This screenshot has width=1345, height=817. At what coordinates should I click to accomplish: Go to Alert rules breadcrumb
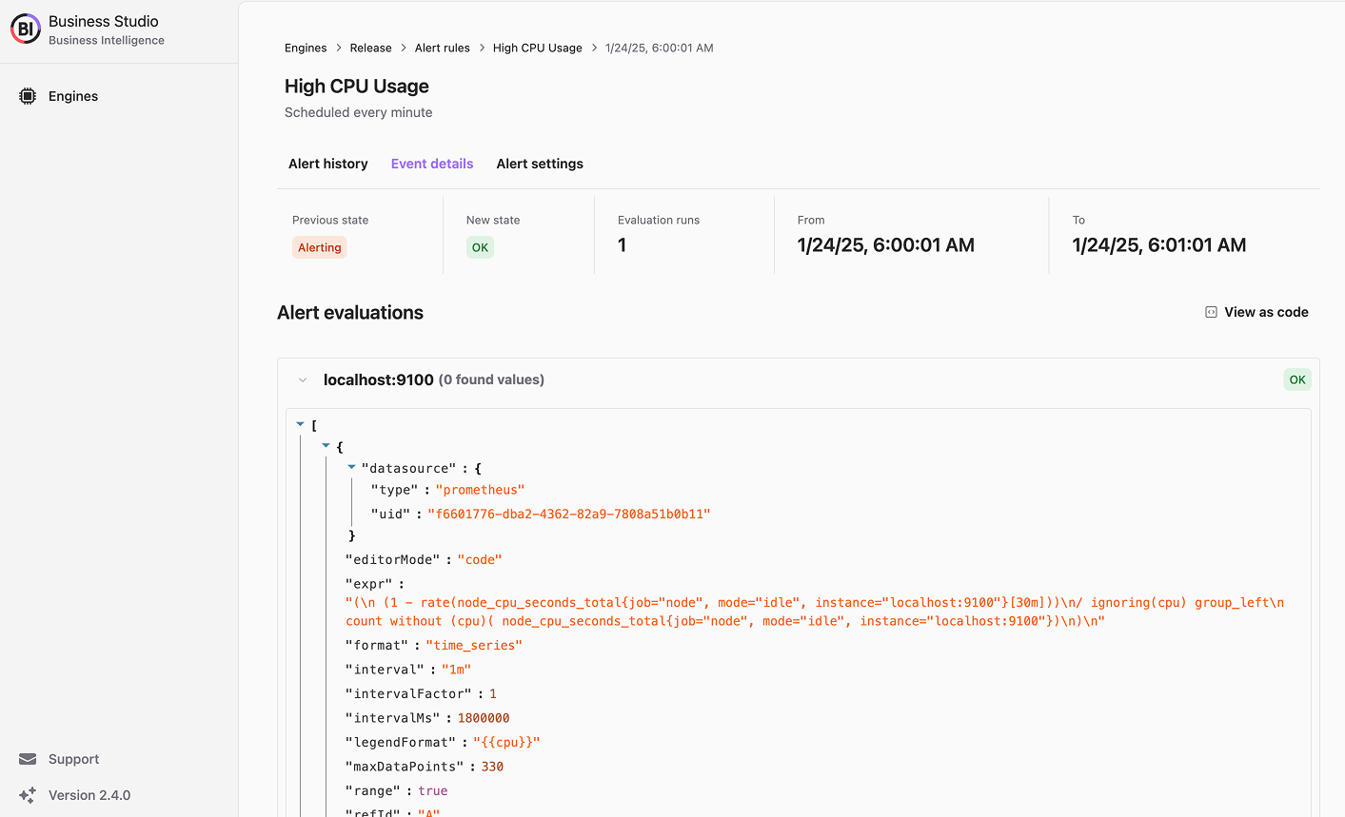point(443,48)
